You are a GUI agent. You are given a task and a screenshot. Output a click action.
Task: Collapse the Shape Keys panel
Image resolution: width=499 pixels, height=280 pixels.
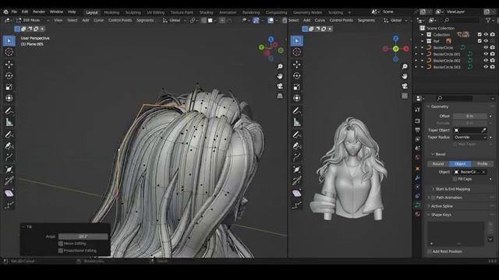click(x=441, y=215)
